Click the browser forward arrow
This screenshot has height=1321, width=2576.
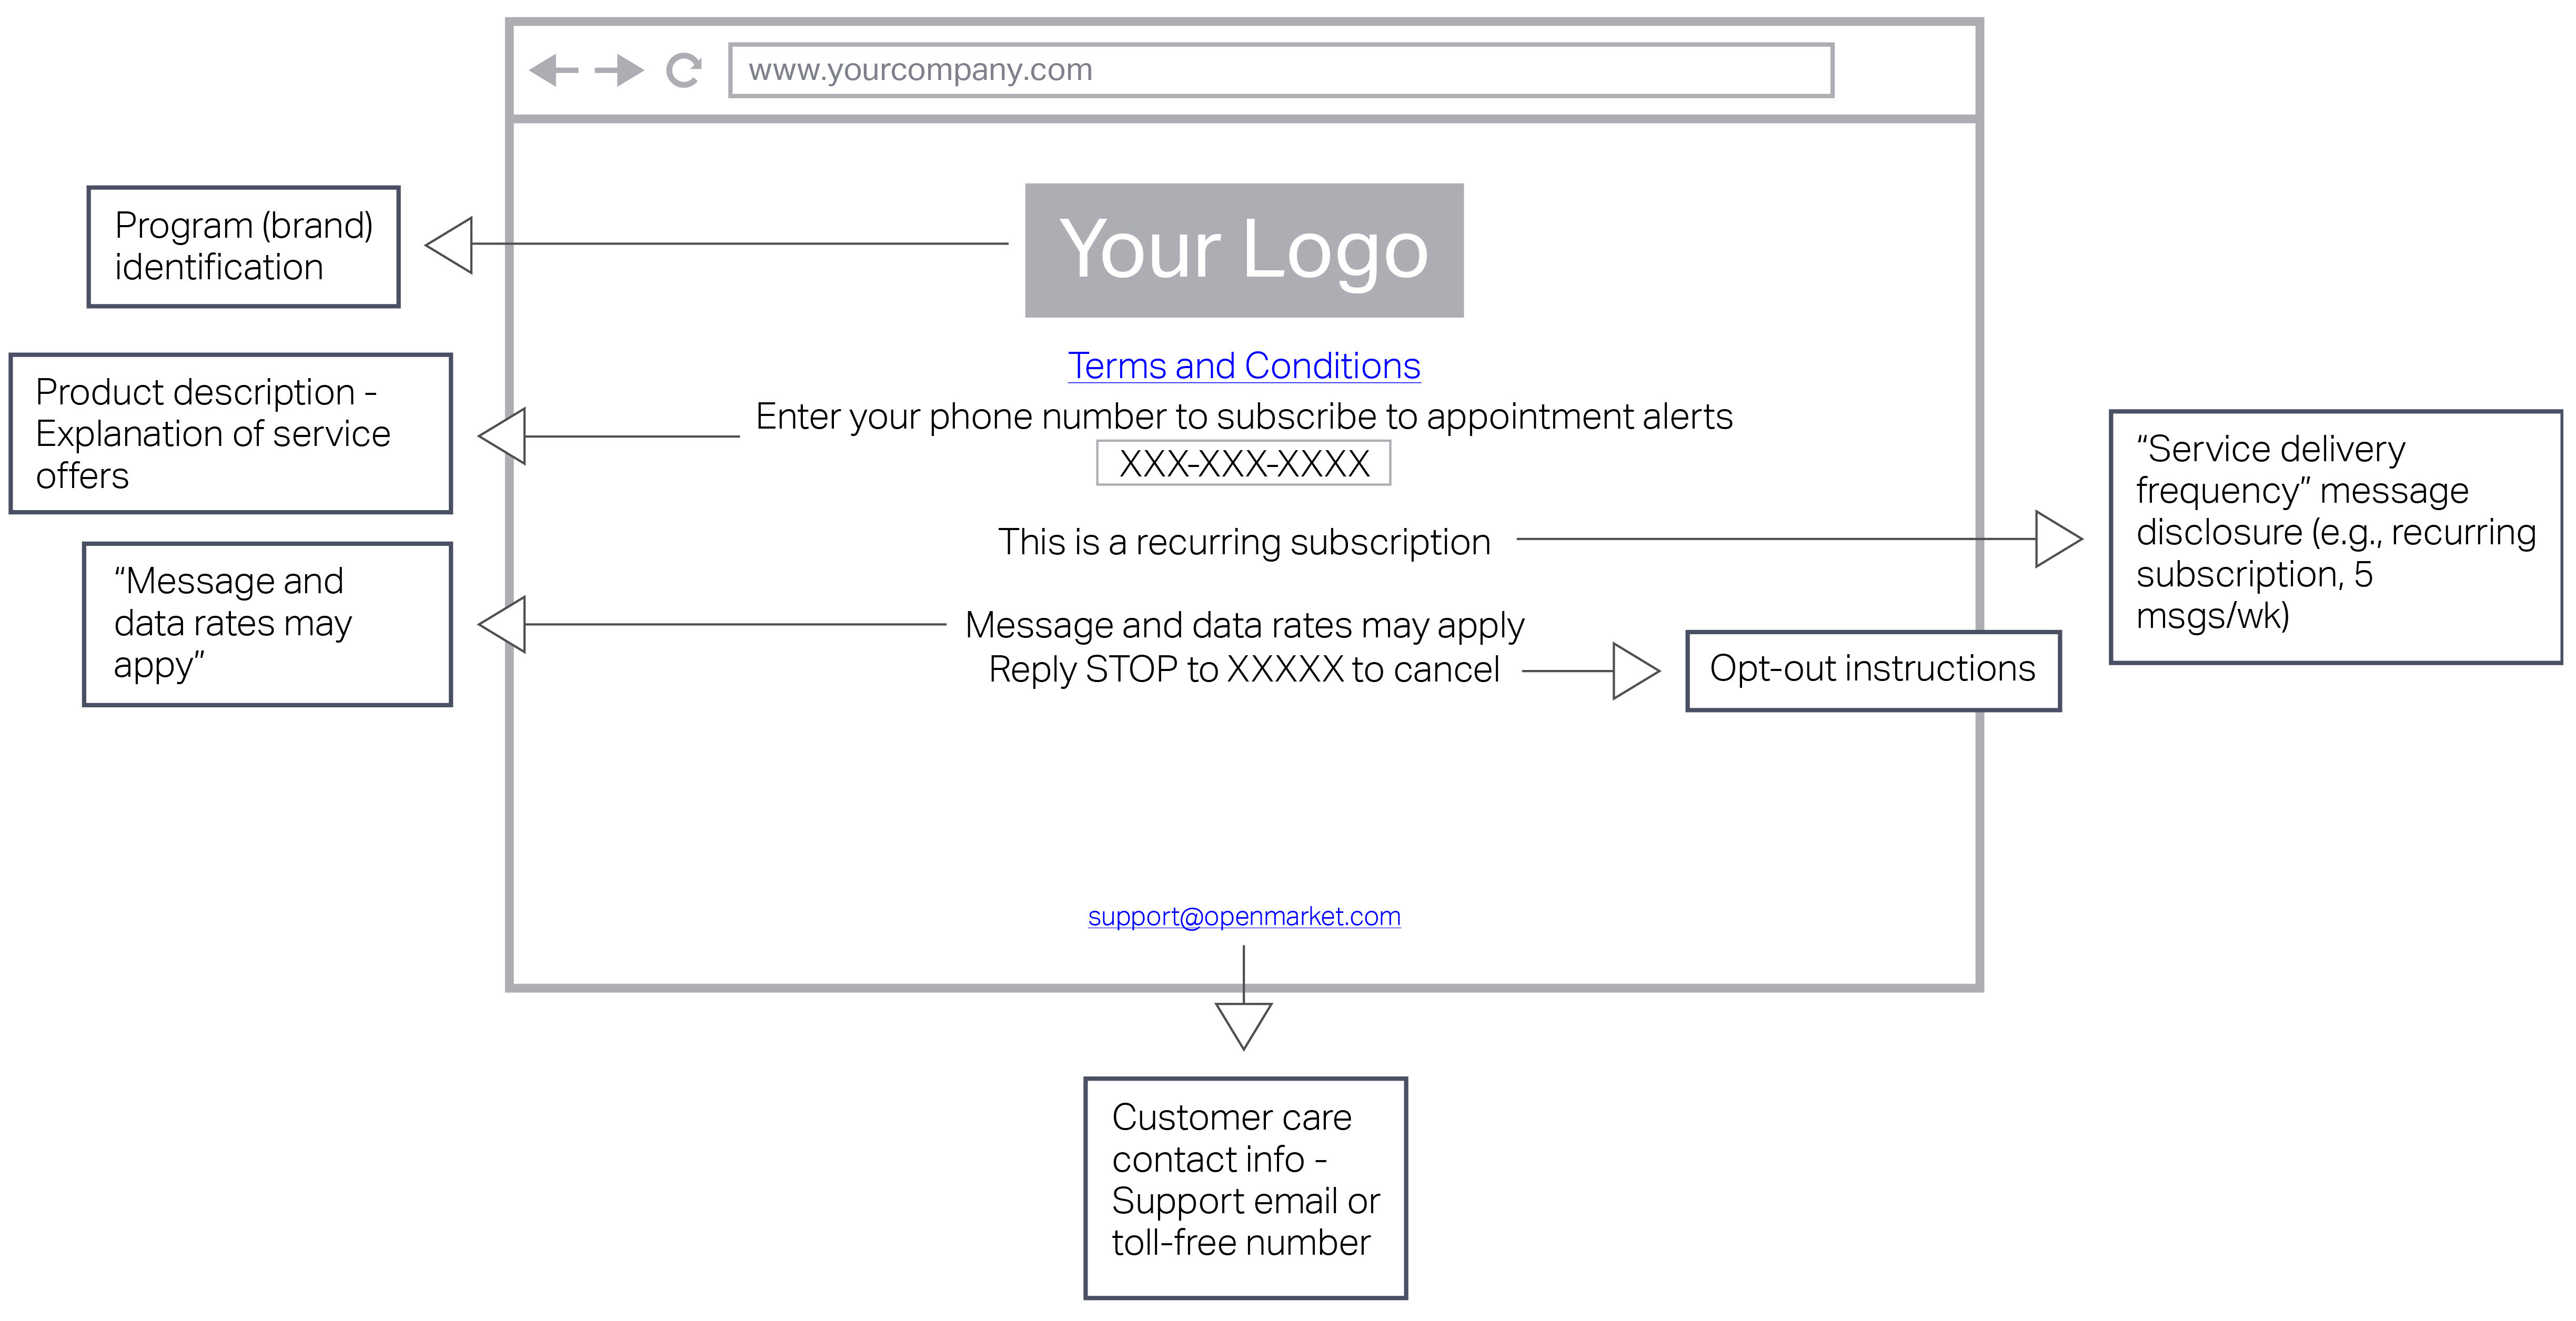pyautogui.click(x=619, y=70)
